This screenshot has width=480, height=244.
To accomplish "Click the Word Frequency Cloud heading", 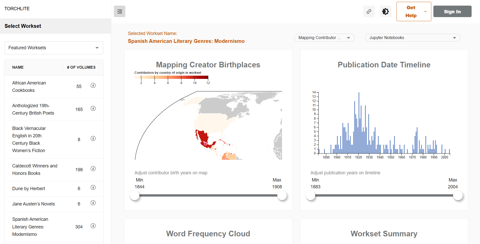I will [x=208, y=234].
